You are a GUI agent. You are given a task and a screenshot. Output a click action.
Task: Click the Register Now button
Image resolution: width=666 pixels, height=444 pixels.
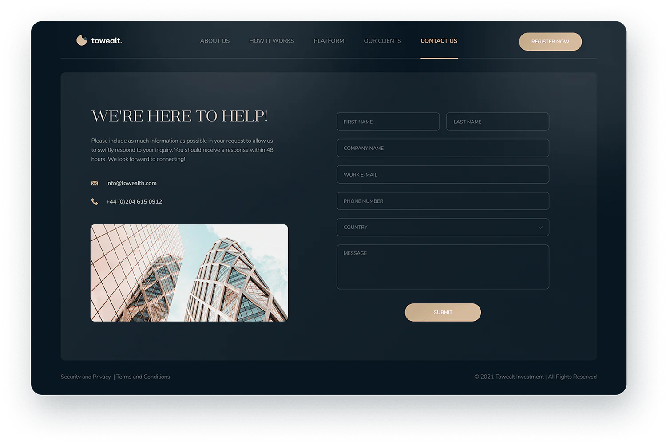pyautogui.click(x=551, y=42)
